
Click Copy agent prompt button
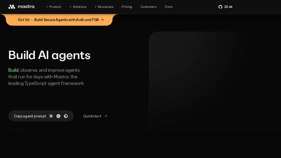(41, 116)
